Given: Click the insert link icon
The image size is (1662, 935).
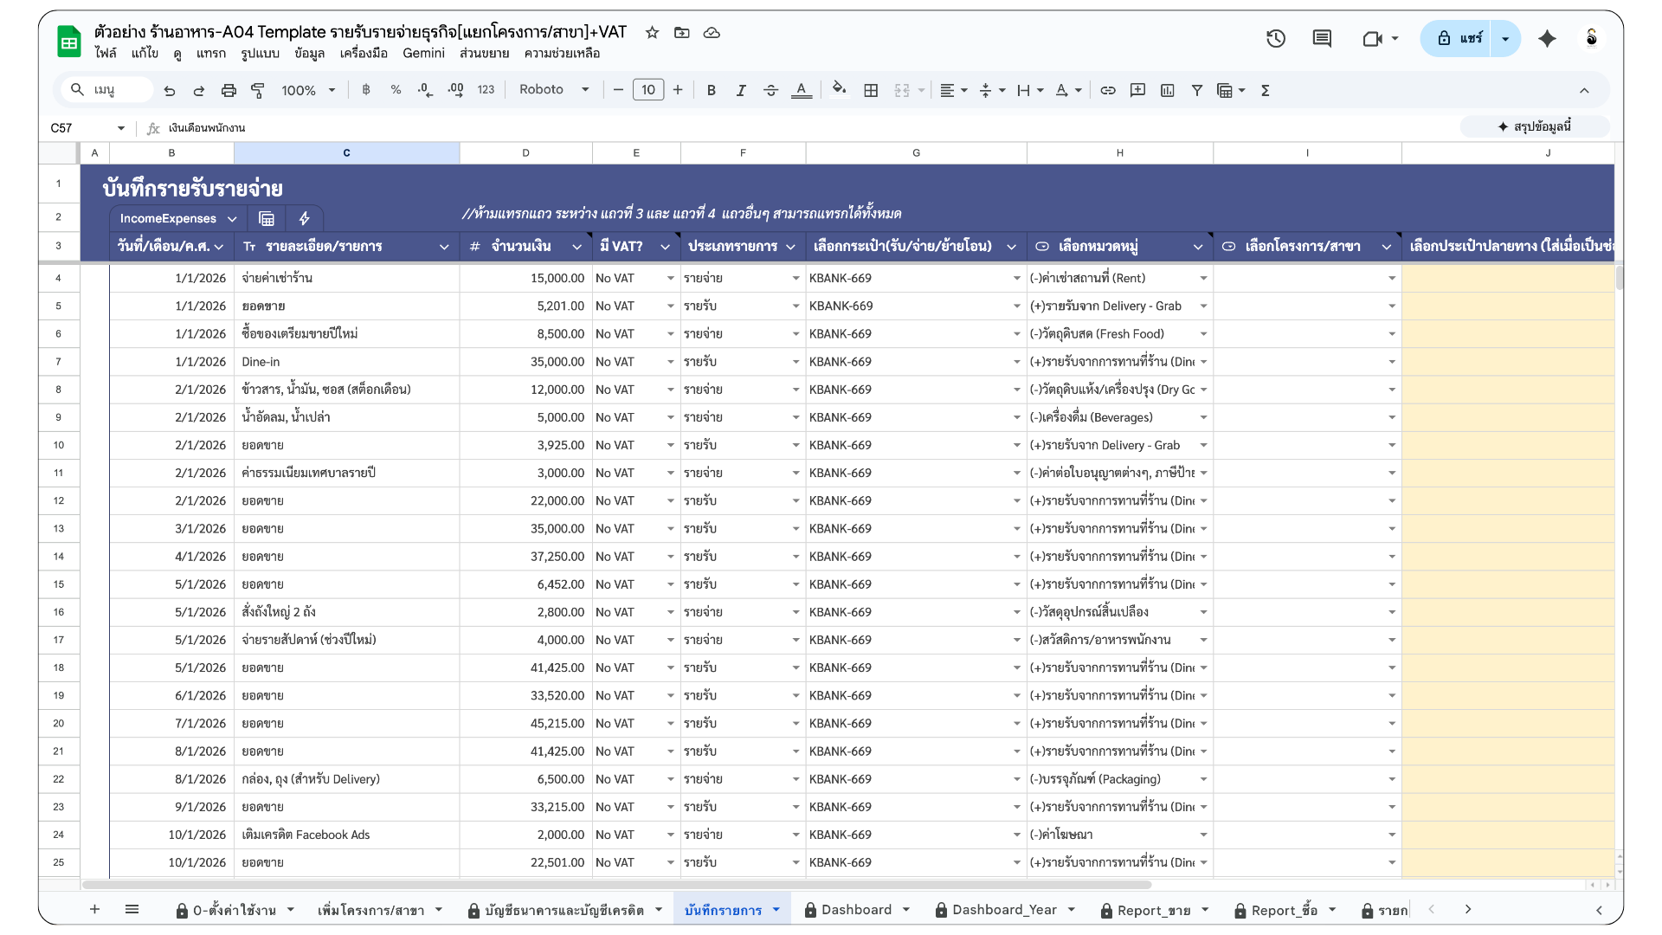Looking at the screenshot, I should (x=1108, y=90).
